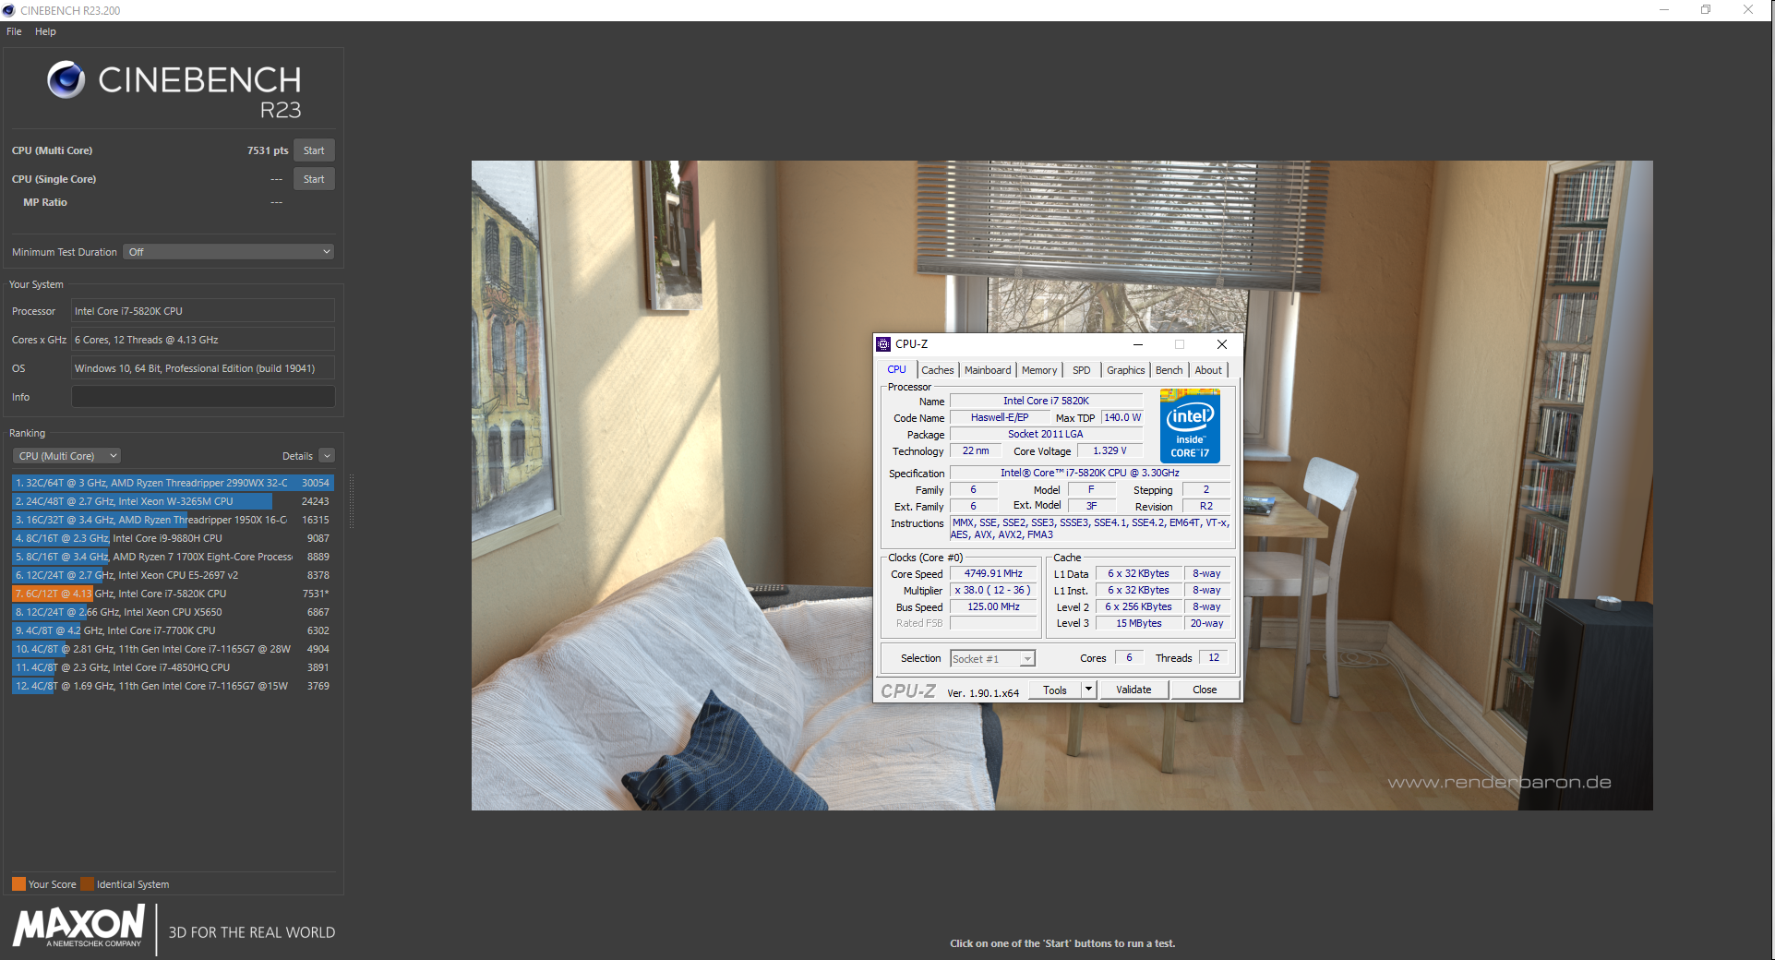Click the OS field Windows 10 text
The width and height of the screenshot is (1775, 960).
coord(203,368)
